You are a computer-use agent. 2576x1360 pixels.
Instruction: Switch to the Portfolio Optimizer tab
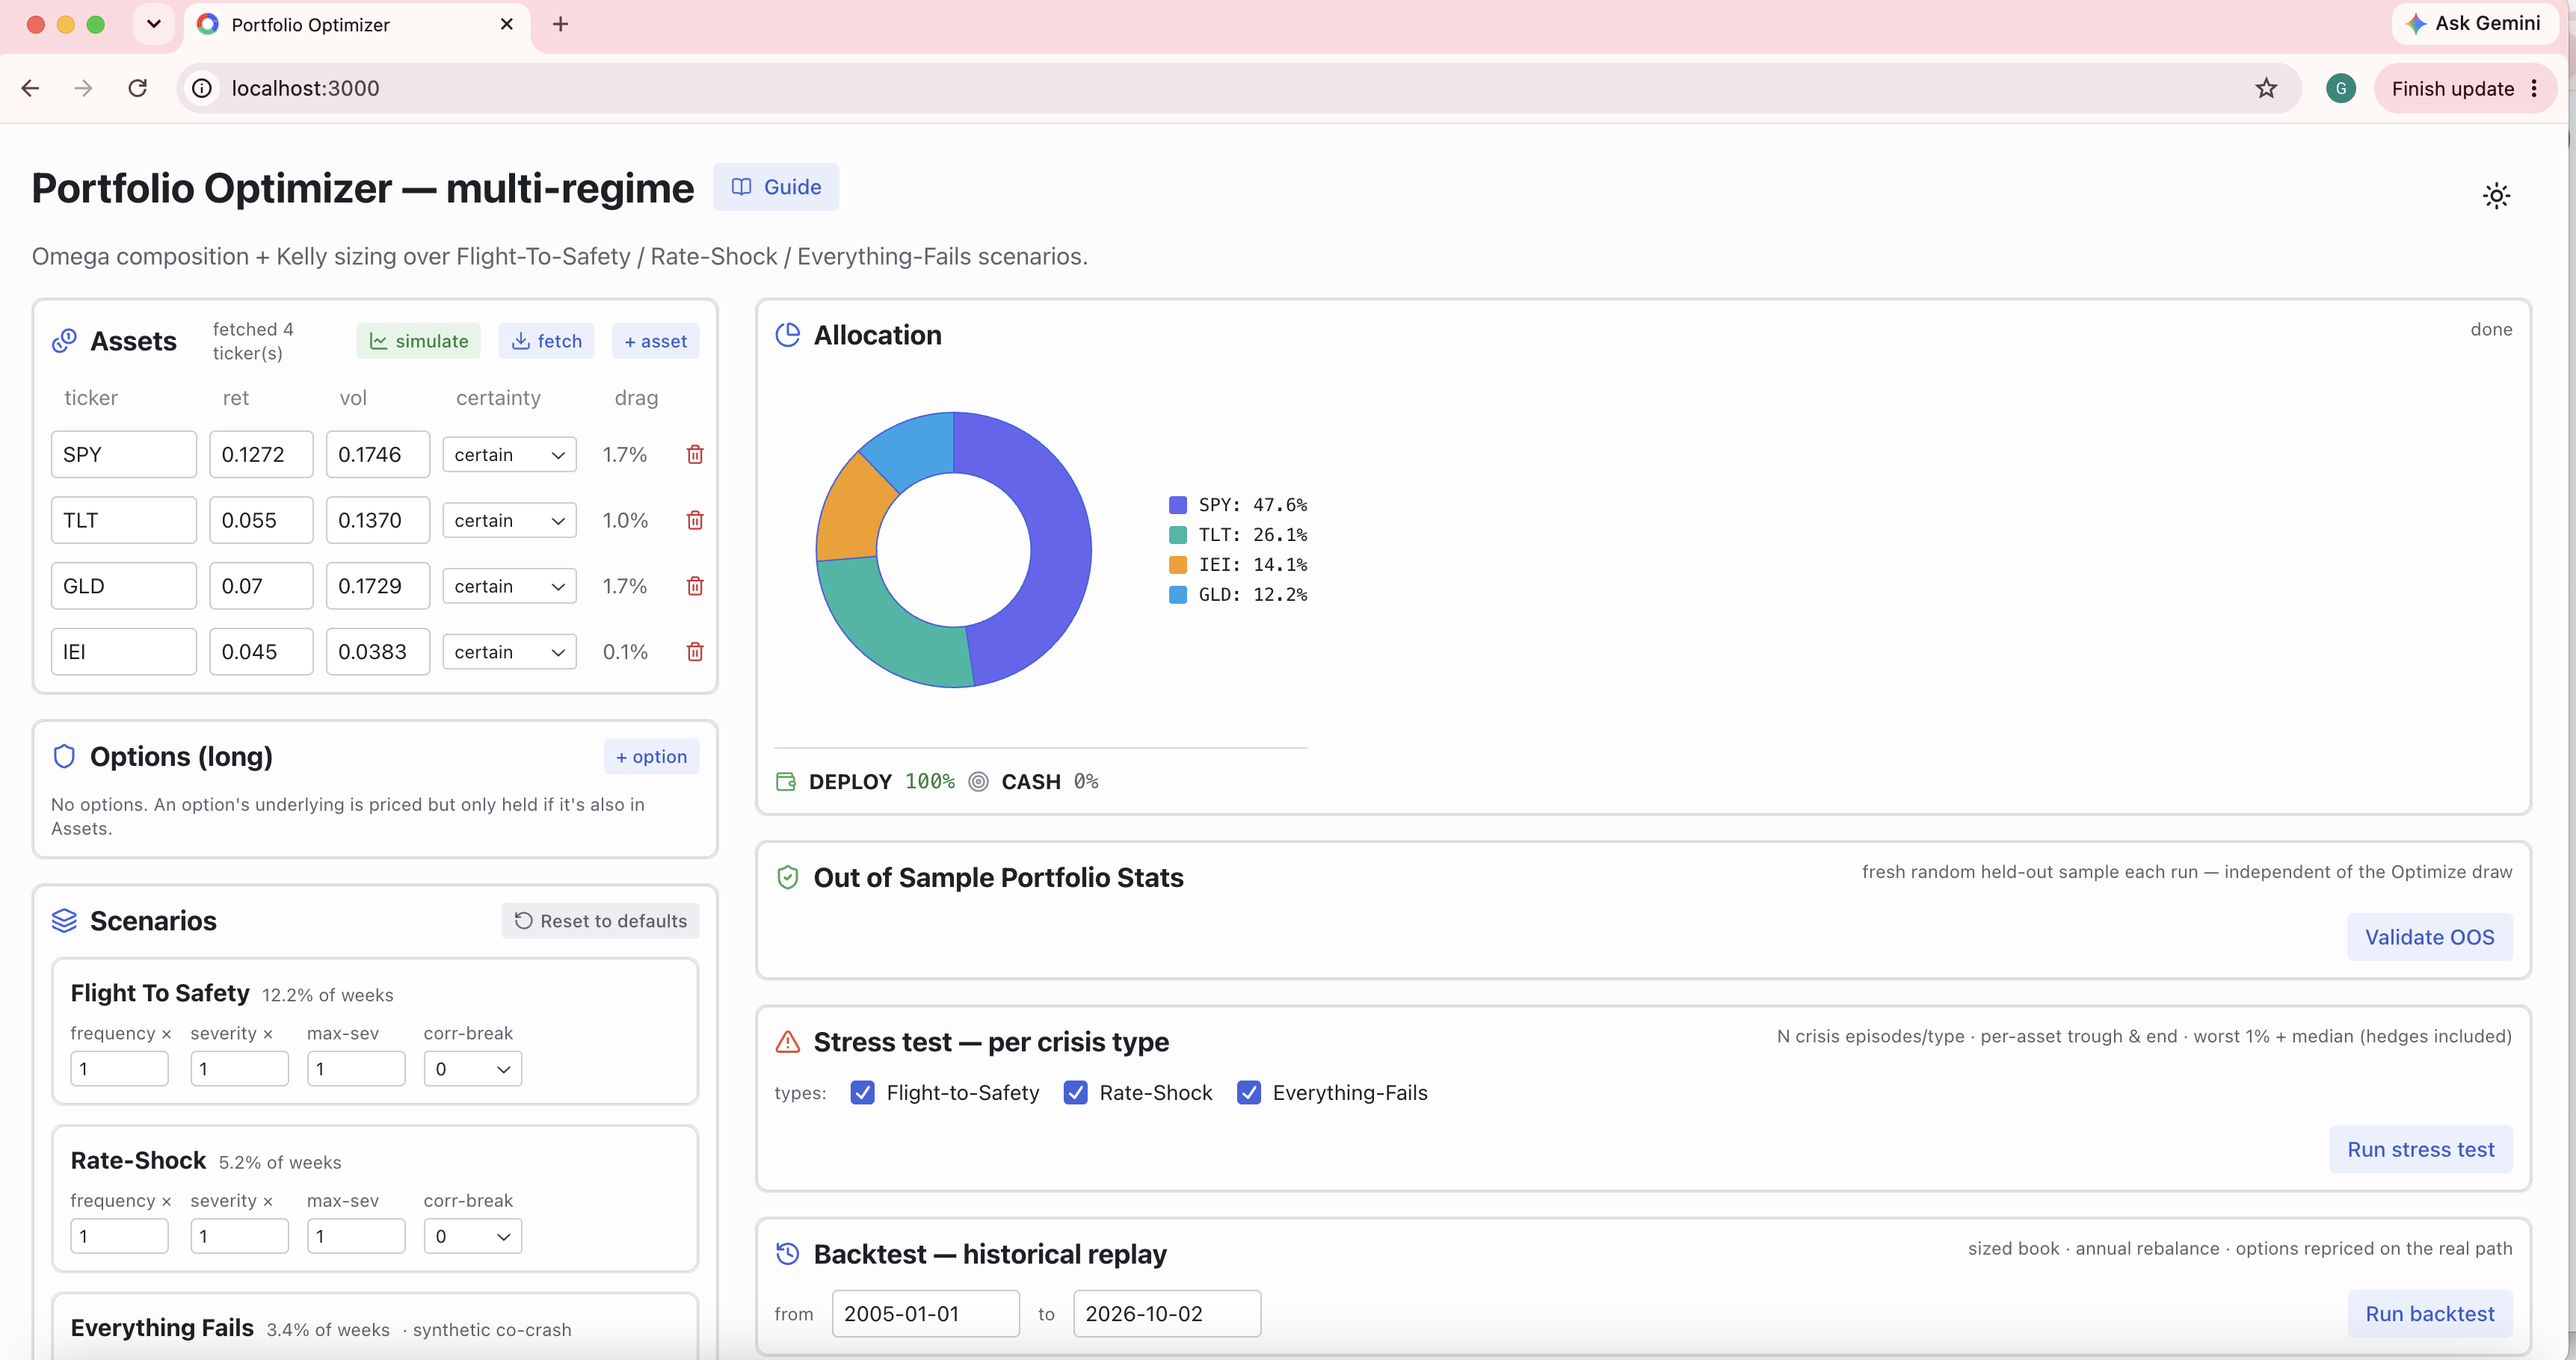pyautogui.click(x=356, y=24)
